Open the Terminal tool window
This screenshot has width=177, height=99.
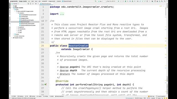(32, 96)
